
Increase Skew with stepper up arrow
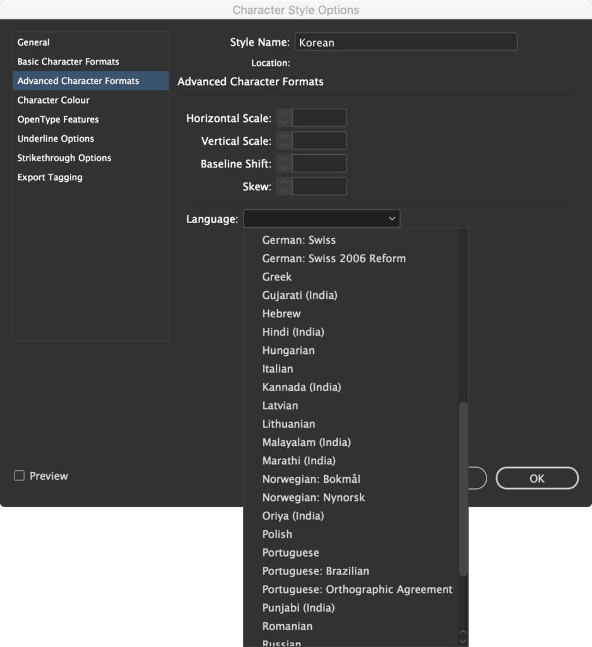tap(284, 182)
